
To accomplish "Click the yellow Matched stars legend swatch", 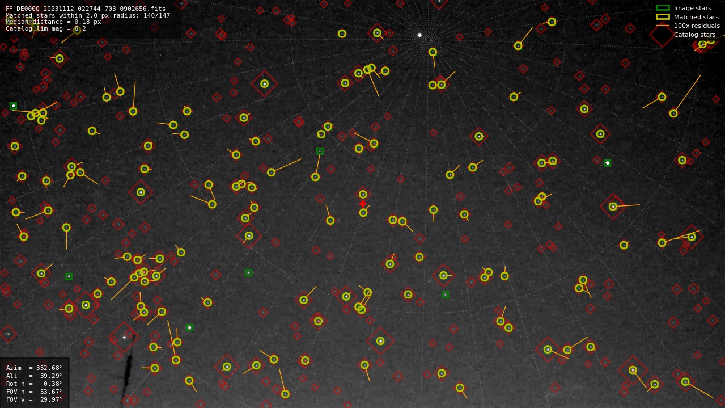I will point(663,17).
